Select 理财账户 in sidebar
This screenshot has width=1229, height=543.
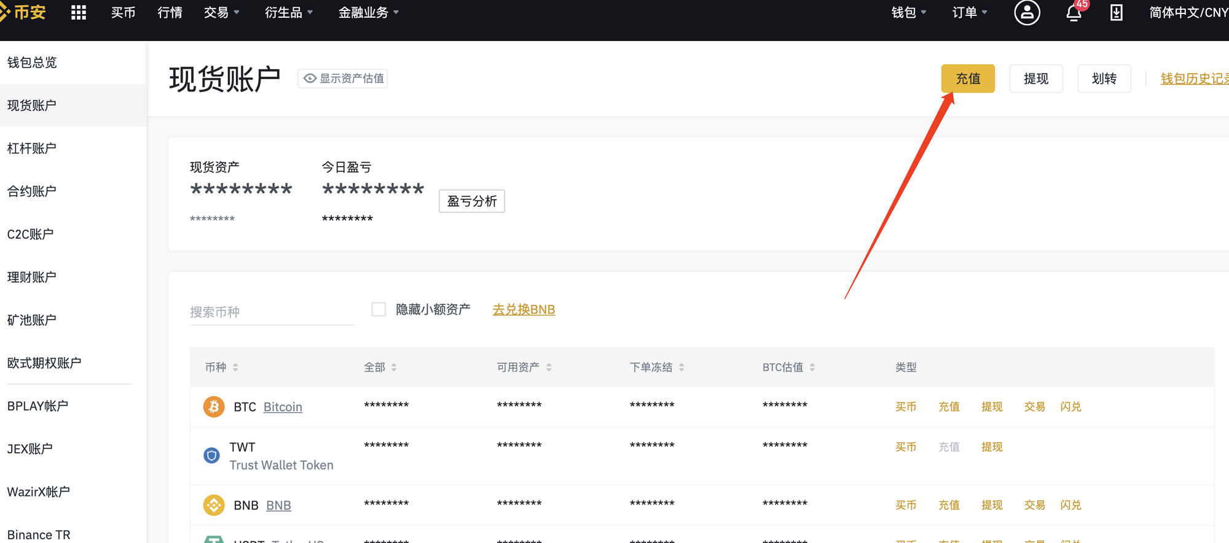[x=73, y=277]
